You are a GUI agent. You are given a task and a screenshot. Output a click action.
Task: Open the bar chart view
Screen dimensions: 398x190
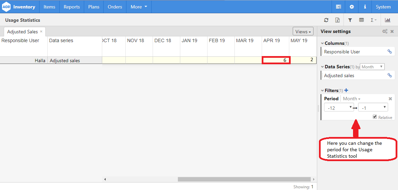coord(387,20)
